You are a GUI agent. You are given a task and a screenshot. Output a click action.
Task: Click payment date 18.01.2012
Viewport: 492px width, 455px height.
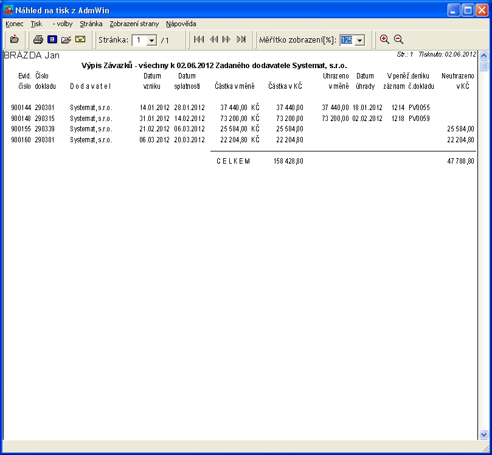[x=367, y=108]
